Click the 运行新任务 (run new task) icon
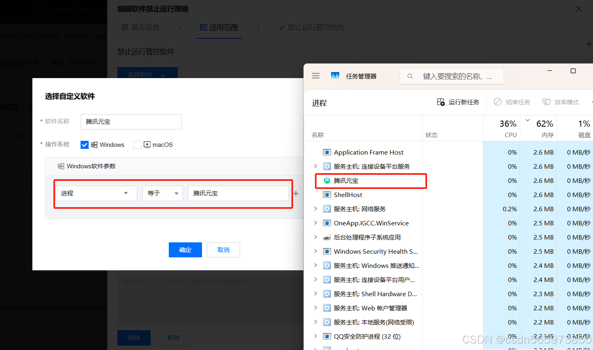593x350 pixels. 441,102
